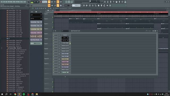Toggle the metronome icon in the top toolbar
Screen dimensions: 170x96
click(x=49, y=2)
